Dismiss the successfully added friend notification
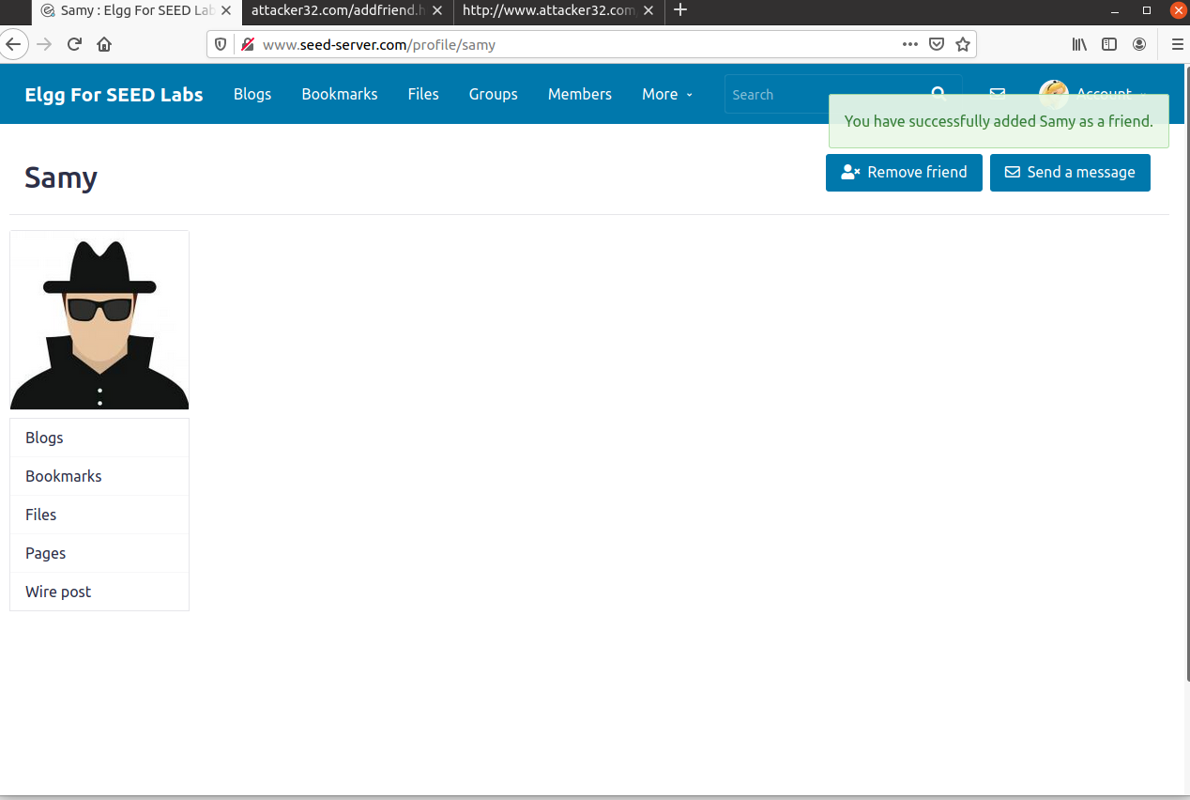The height and width of the screenshot is (800, 1190). tap(999, 121)
